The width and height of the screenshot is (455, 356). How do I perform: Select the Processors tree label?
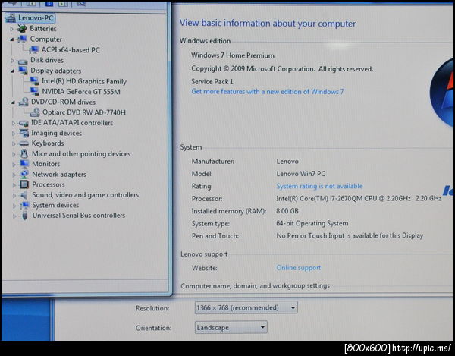(x=49, y=184)
